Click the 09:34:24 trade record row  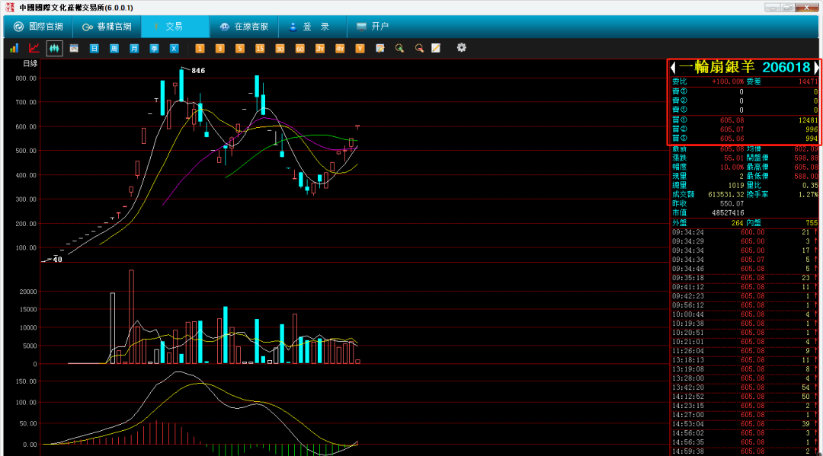745,232
